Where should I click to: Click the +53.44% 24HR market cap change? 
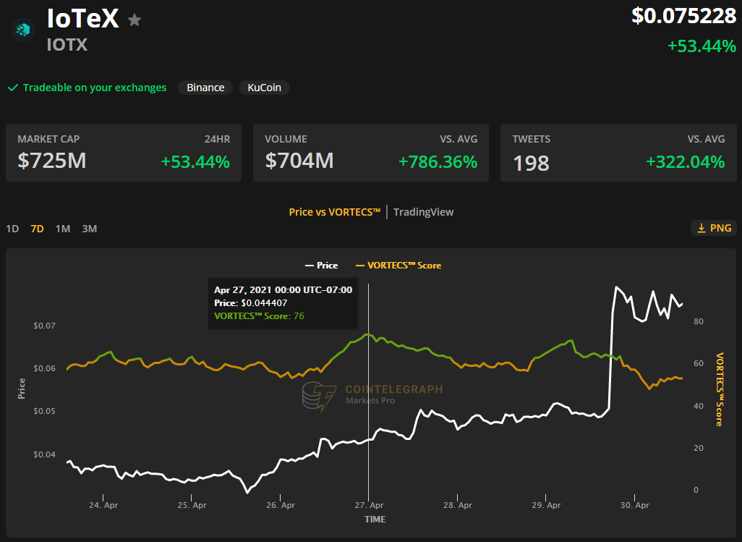(195, 162)
